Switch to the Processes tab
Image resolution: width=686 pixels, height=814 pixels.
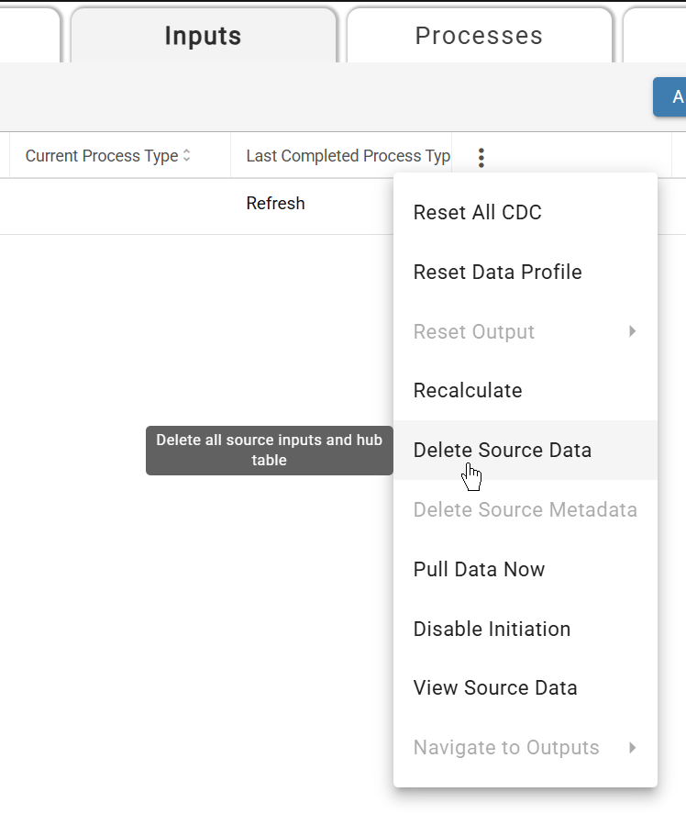[x=478, y=35]
